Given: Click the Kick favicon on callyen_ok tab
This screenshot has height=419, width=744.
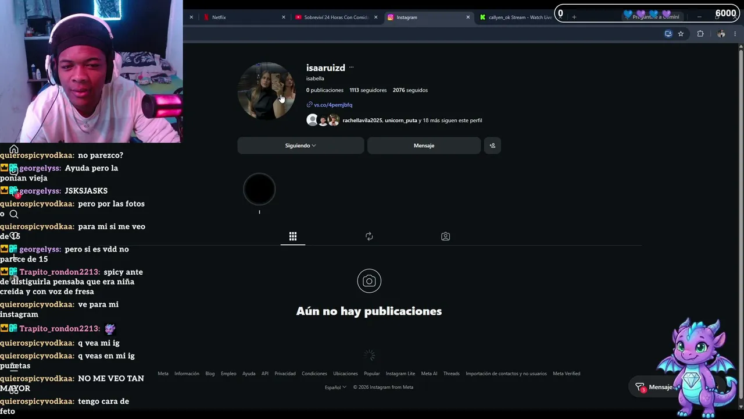Looking at the screenshot, I should [482, 17].
